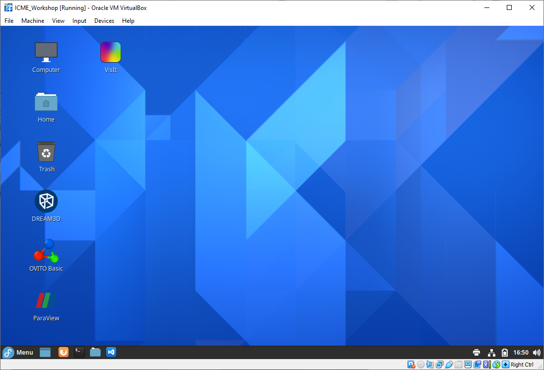The image size is (544, 370).
Task: Click the Right Ctrl host key label
Action: 522,365
